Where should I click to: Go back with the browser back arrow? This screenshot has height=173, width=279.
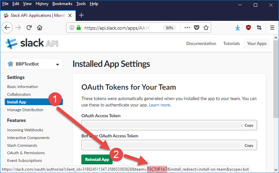7,28
